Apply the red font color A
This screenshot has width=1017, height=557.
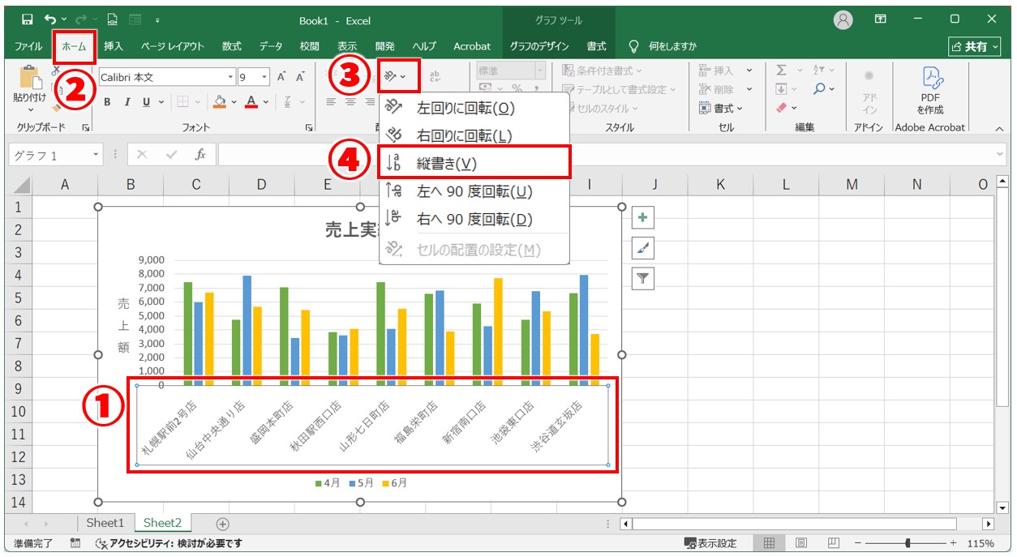pos(251,102)
